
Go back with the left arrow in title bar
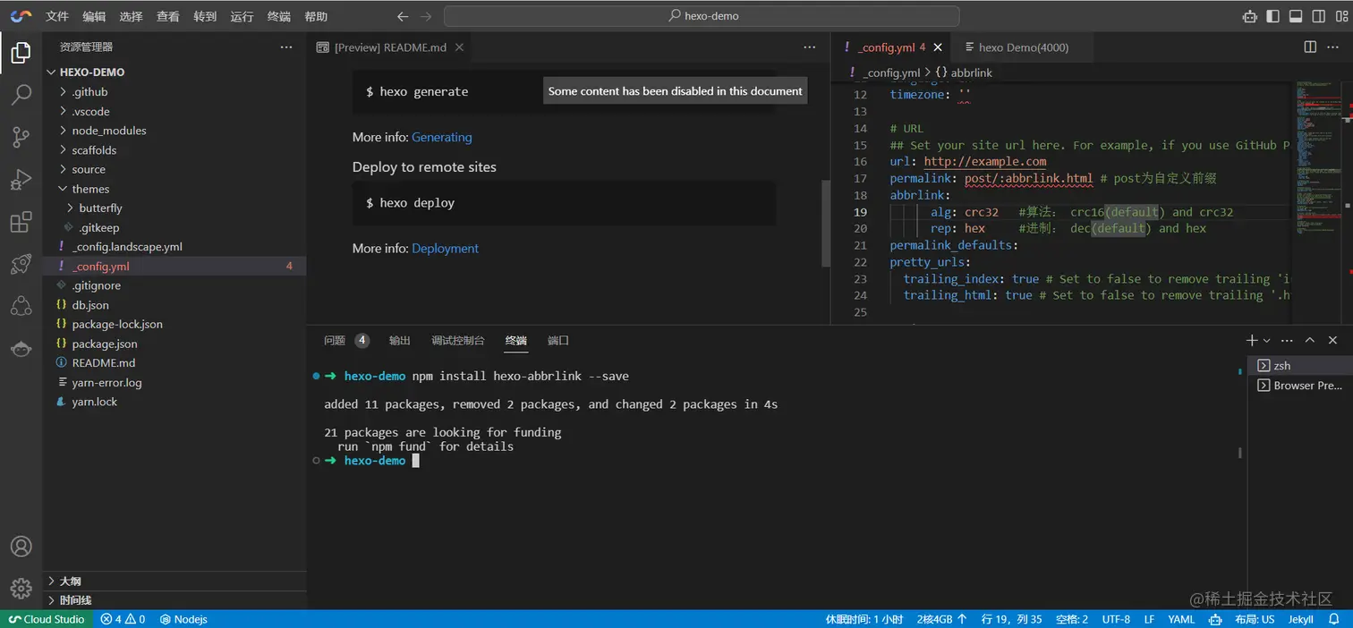403,16
